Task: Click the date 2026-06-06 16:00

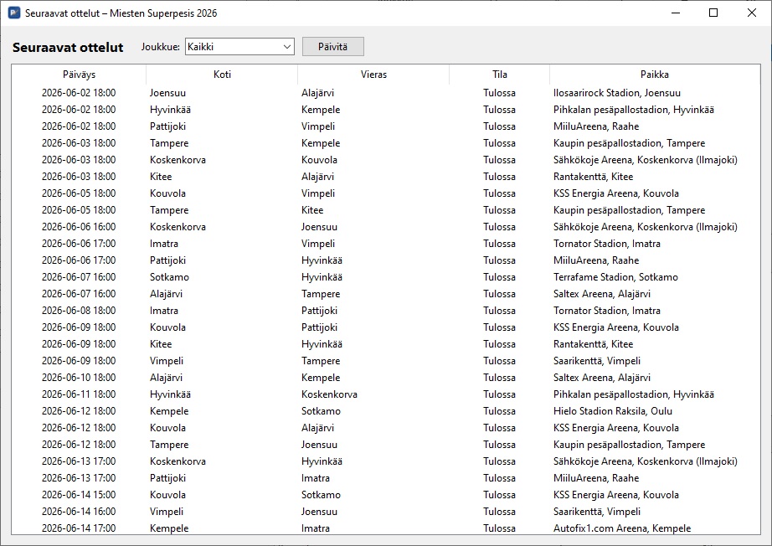Action: click(x=79, y=226)
